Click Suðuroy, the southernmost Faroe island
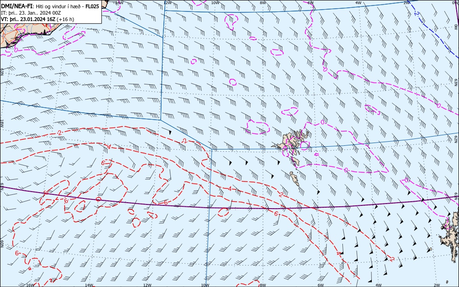Viewport: 459px width, 287px height. click(x=295, y=178)
